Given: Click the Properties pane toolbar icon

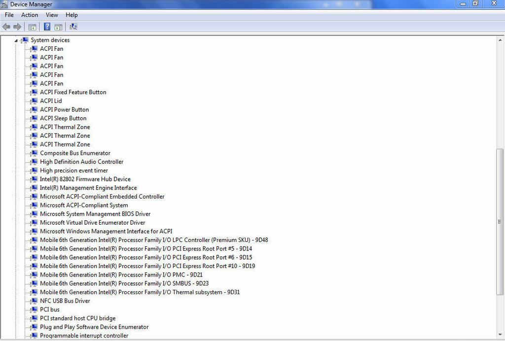Looking at the screenshot, I should pos(58,27).
